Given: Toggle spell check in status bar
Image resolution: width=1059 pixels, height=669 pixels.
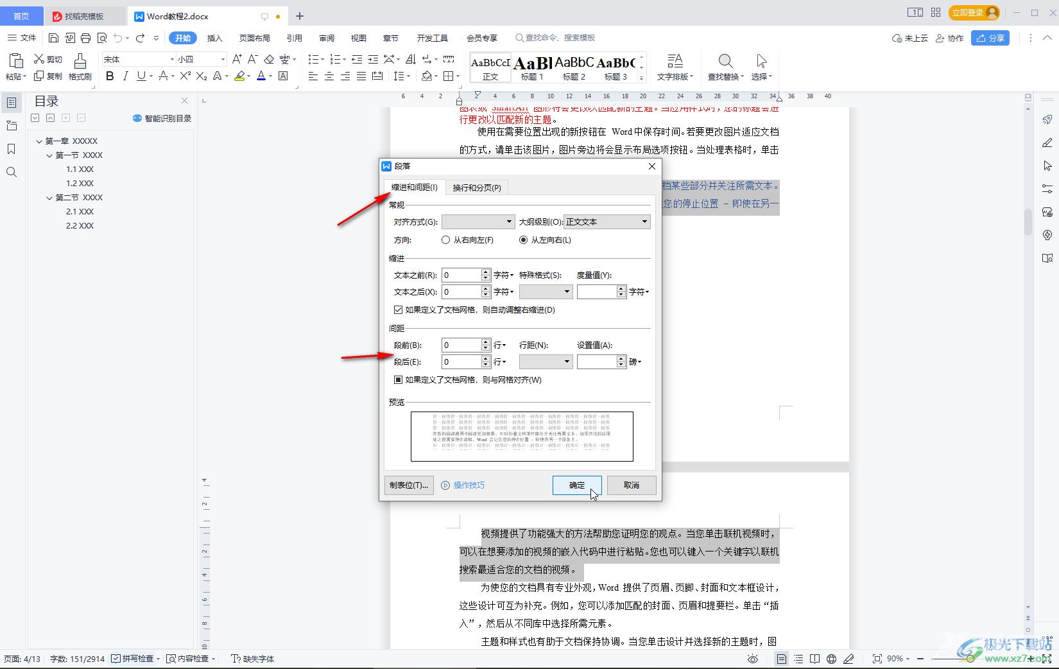Looking at the screenshot, I should pyautogui.click(x=135, y=659).
